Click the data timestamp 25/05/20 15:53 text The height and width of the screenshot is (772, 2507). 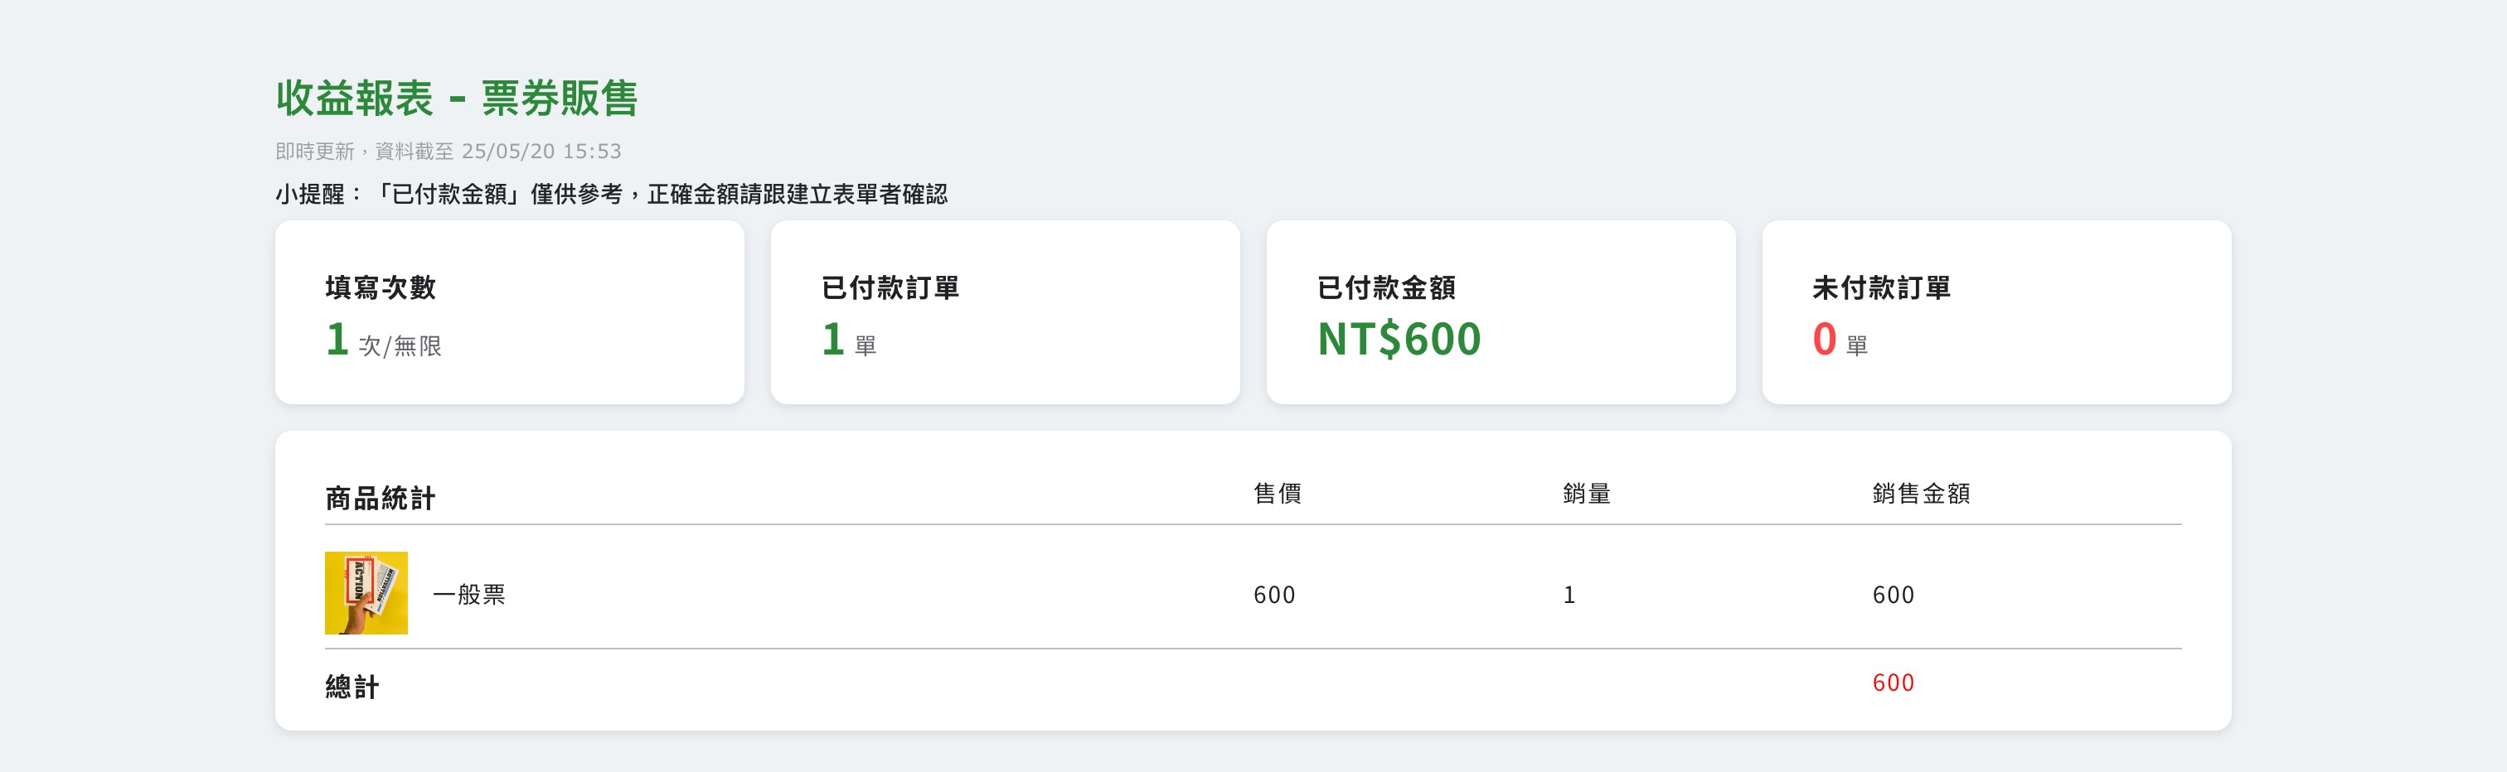[541, 152]
